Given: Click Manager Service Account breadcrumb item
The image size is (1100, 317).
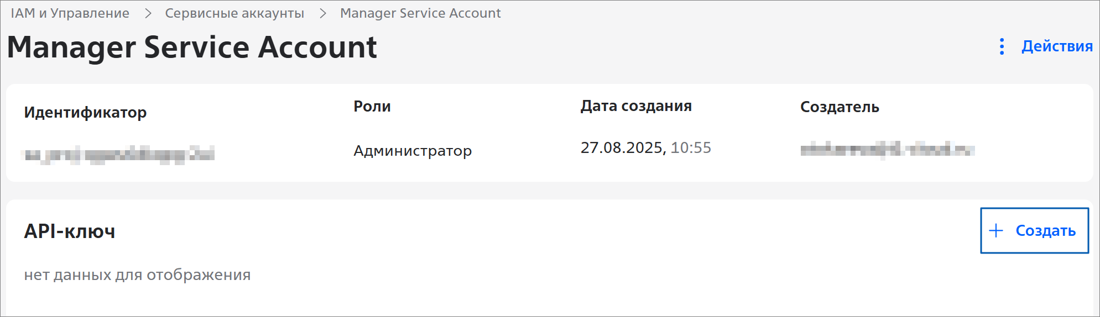Looking at the screenshot, I should (420, 13).
